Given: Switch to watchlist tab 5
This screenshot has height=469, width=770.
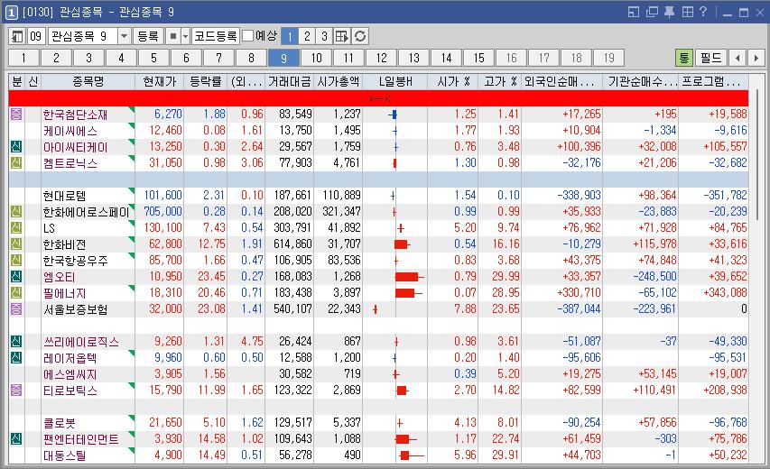Looking at the screenshot, I should pyautogui.click(x=153, y=58).
